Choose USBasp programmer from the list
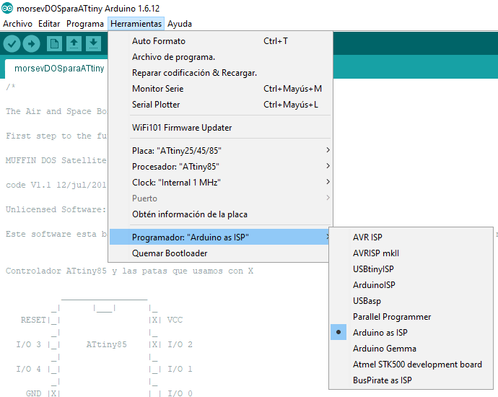 (x=367, y=301)
